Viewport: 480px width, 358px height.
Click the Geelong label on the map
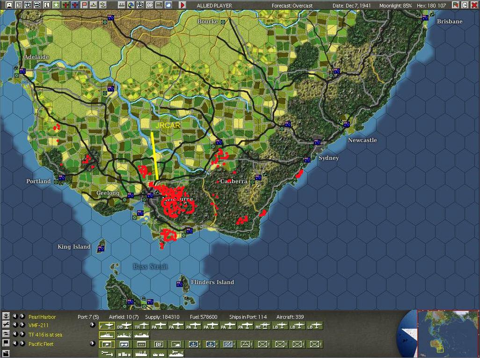click(x=108, y=193)
